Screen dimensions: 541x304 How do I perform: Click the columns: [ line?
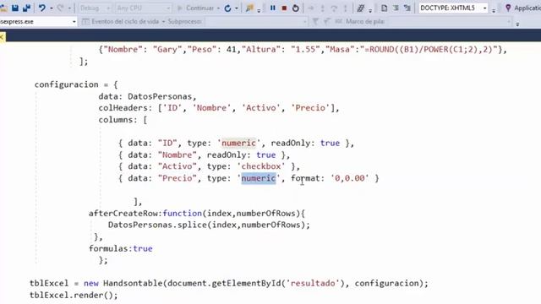(x=123, y=120)
